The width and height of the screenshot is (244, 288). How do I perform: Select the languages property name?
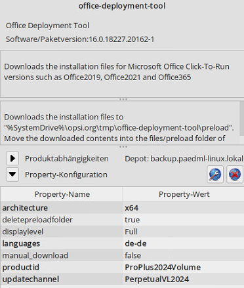tap(62, 243)
